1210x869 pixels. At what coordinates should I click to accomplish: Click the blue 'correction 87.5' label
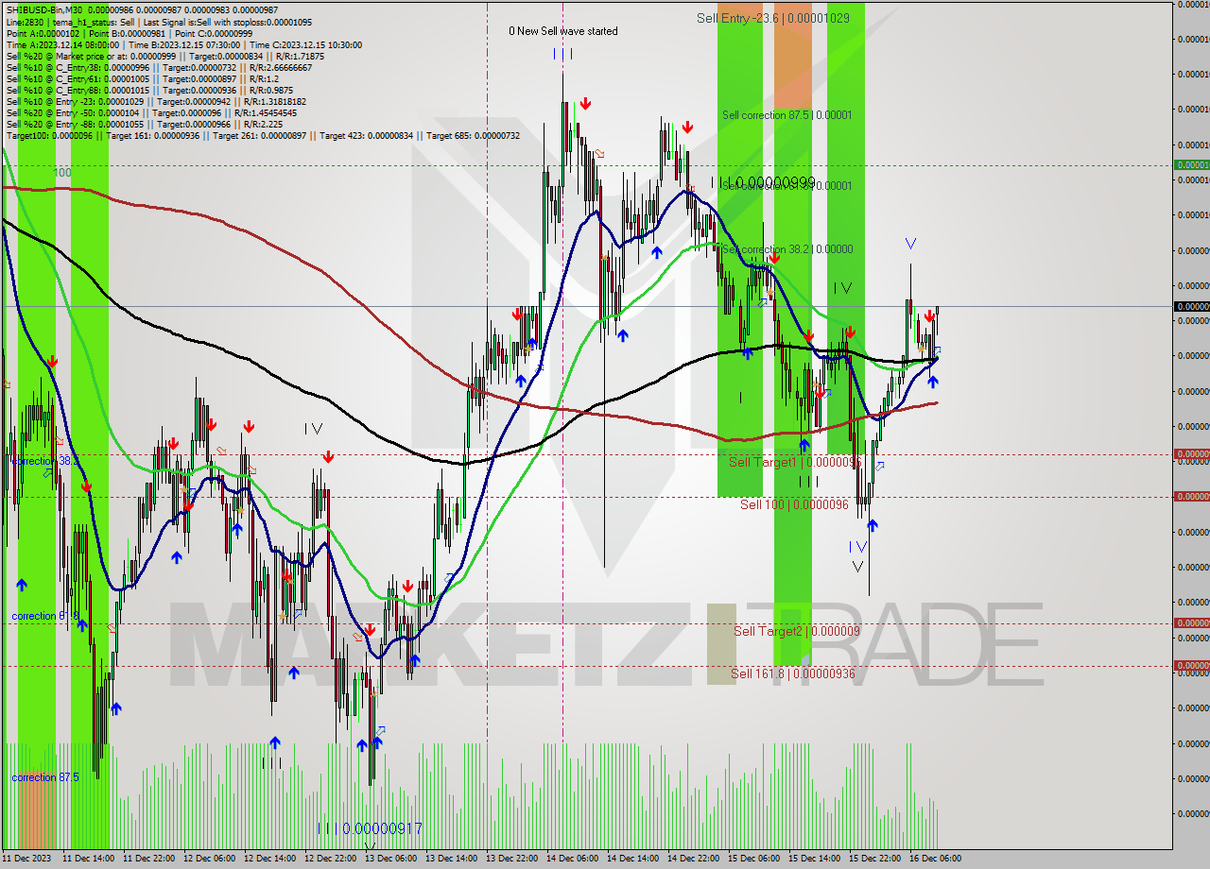tap(45, 777)
